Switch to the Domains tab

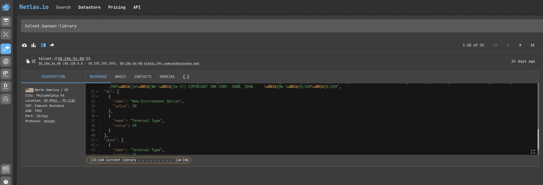click(167, 77)
